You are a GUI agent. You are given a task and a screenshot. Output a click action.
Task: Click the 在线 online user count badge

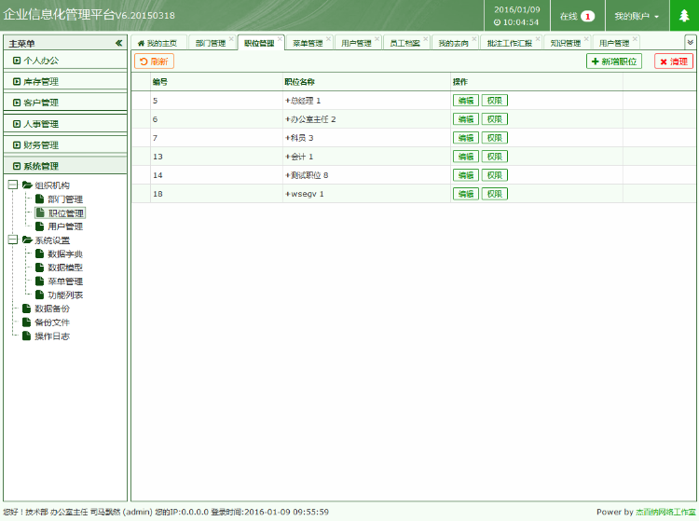click(587, 16)
